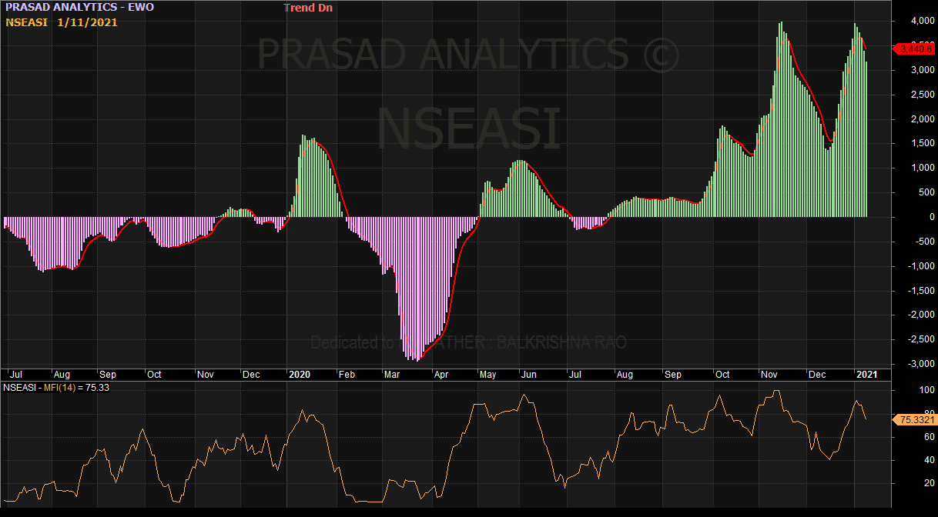Click the PRASAD ANALYTICS - EWO chart title

coord(80,8)
